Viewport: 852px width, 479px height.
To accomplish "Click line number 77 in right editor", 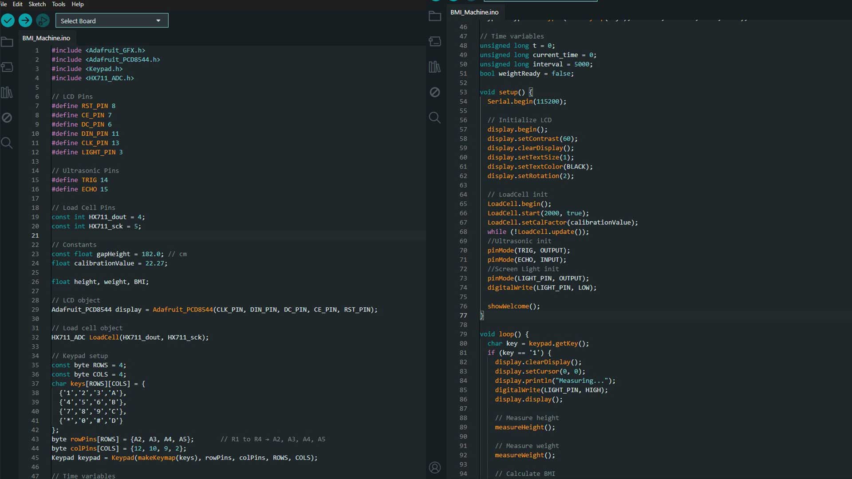I will [x=463, y=316].
